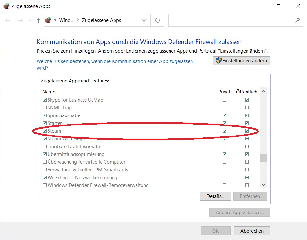The image size is (307, 240).
Task: Select the Sprachausgabe list row text
Action: click(64, 115)
